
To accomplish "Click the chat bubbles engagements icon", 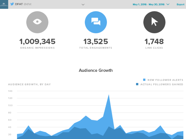I will (x=96, y=22).
